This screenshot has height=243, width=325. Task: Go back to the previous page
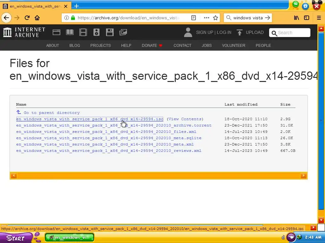pos(6,18)
